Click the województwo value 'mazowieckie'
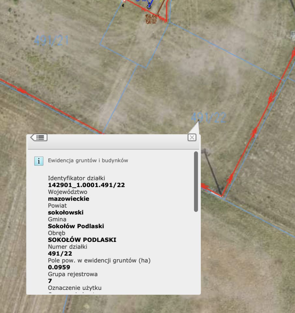The height and width of the screenshot is (313, 295). pos(69,199)
